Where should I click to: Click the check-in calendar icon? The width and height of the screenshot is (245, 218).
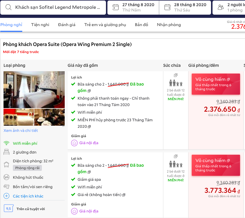click(116, 7)
